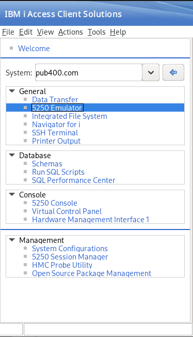Open the Edit menu
This screenshot has width=193, height=337.
tap(26, 32)
